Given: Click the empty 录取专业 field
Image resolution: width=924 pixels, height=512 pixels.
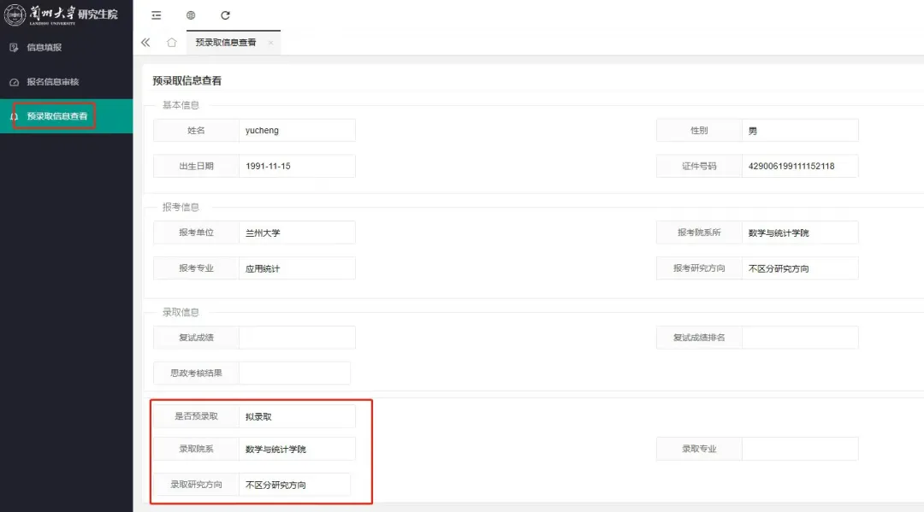Looking at the screenshot, I should tap(799, 449).
